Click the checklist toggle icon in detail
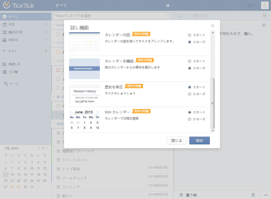The height and width of the screenshot is (199, 271). pos(264,25)
